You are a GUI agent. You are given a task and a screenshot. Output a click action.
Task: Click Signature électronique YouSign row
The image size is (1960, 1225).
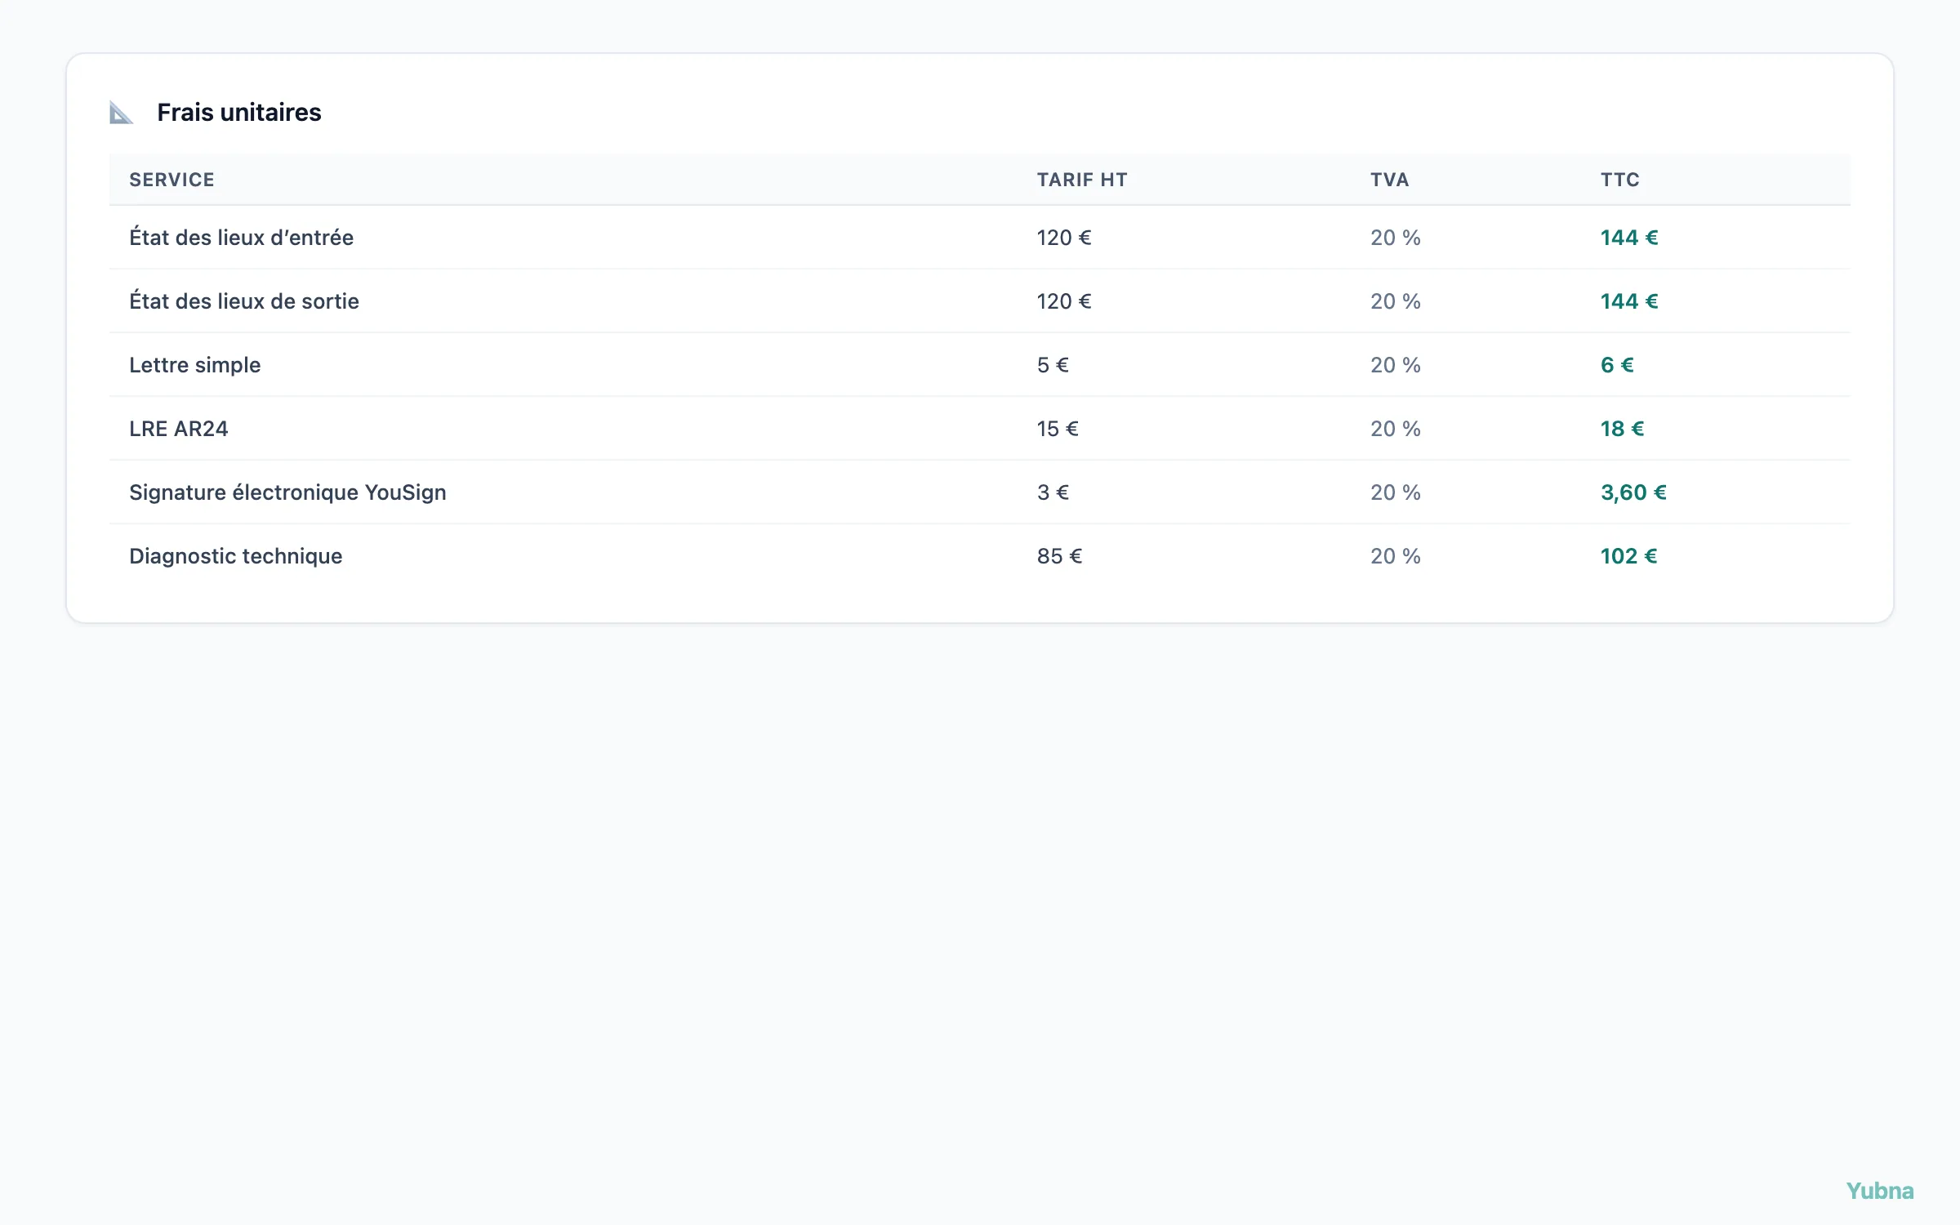coord(980,492)
